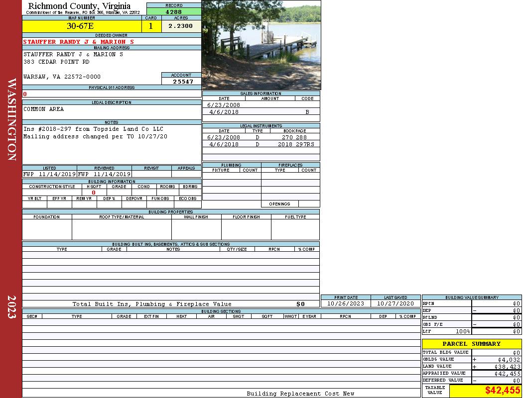This screenshot has height=398, width=523.
Task: Select the green record number 4288 field
Action: pos(173,11)
